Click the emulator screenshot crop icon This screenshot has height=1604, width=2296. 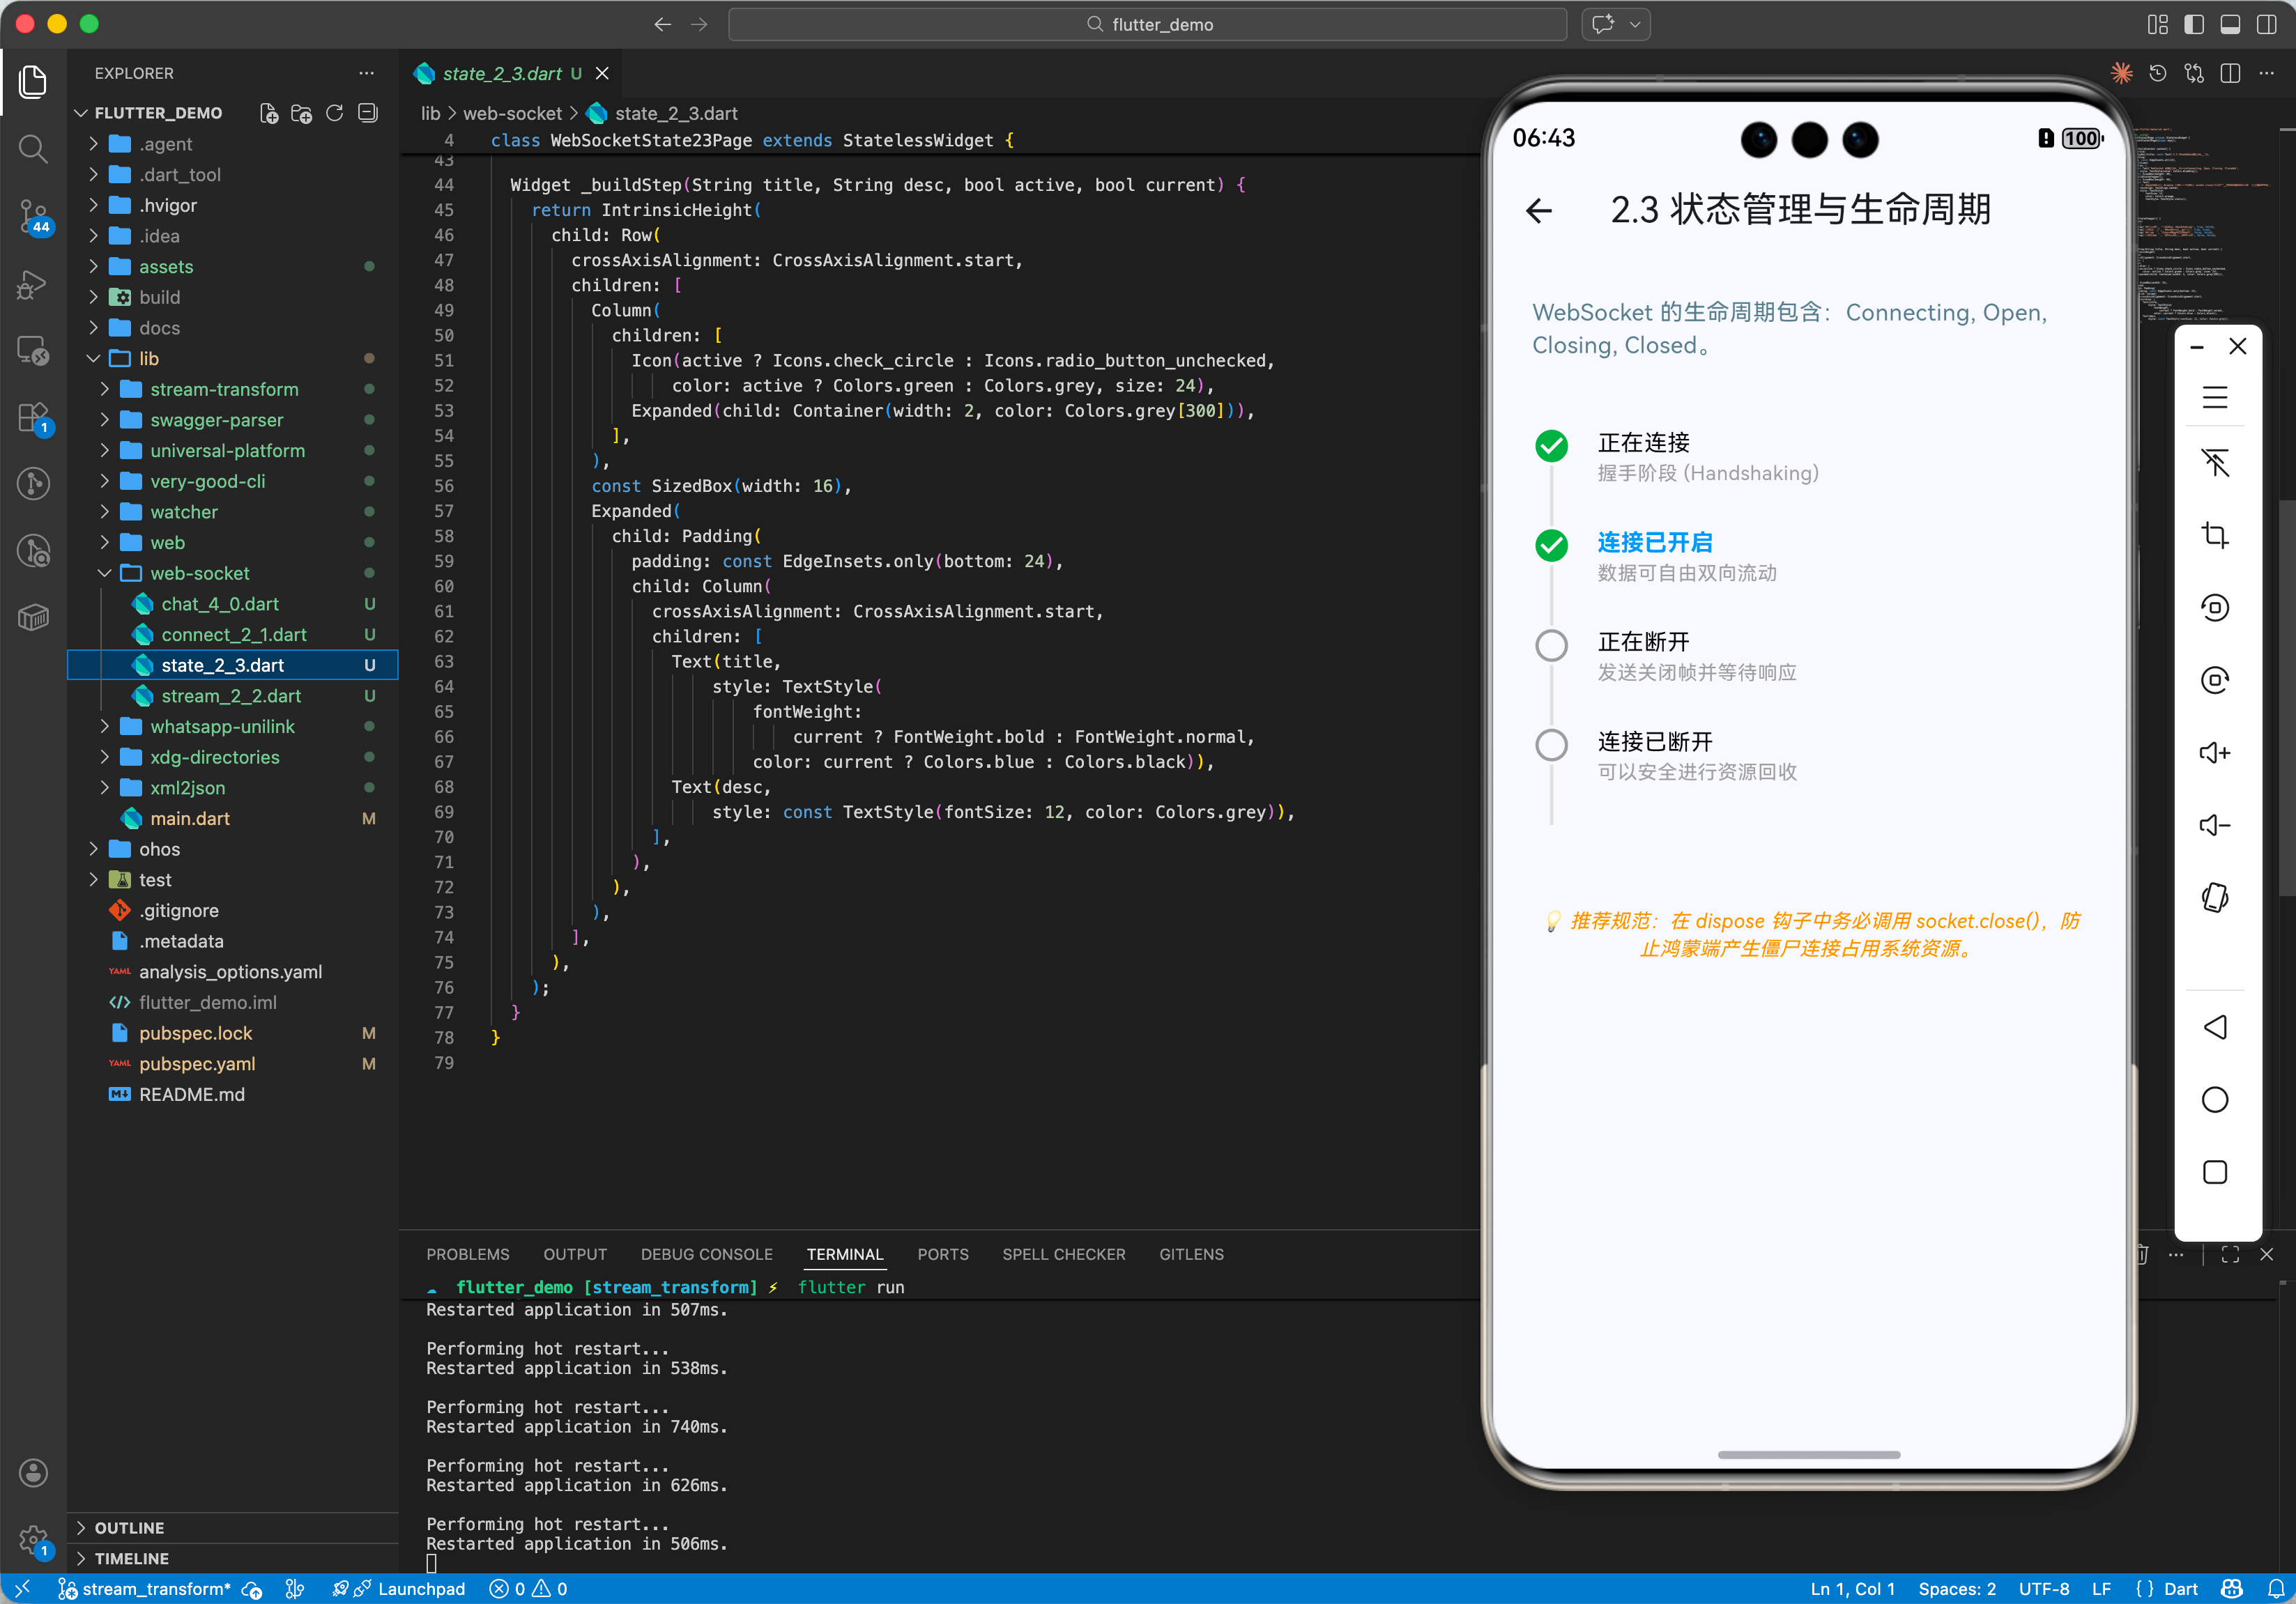2214,534
